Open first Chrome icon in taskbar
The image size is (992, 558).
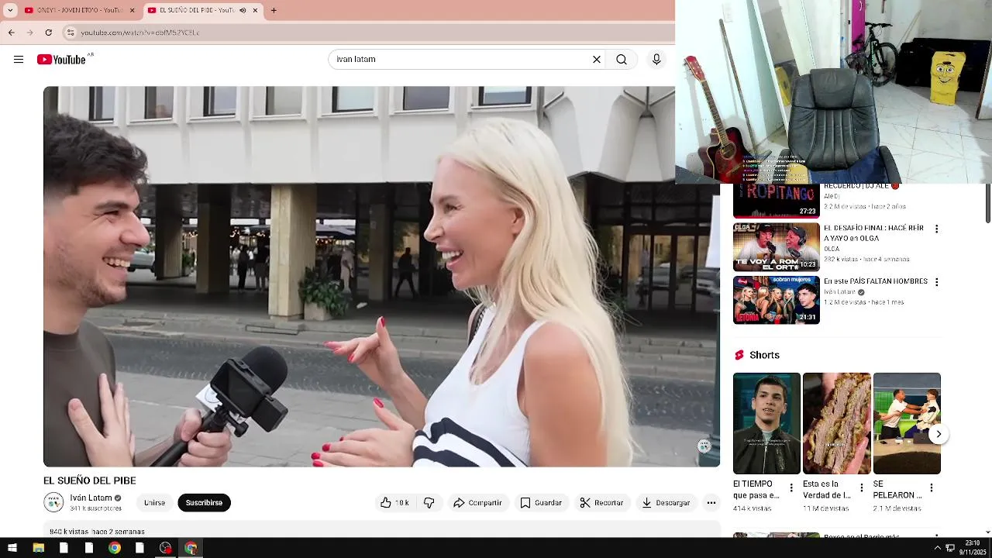coord(114,548)
